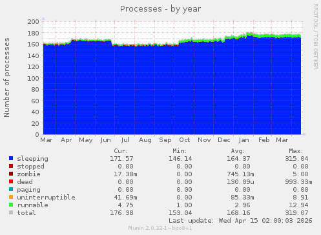Click the stopped legend color swatch
The width and height of the screenshot is (321, 235).
pos(11,166)
